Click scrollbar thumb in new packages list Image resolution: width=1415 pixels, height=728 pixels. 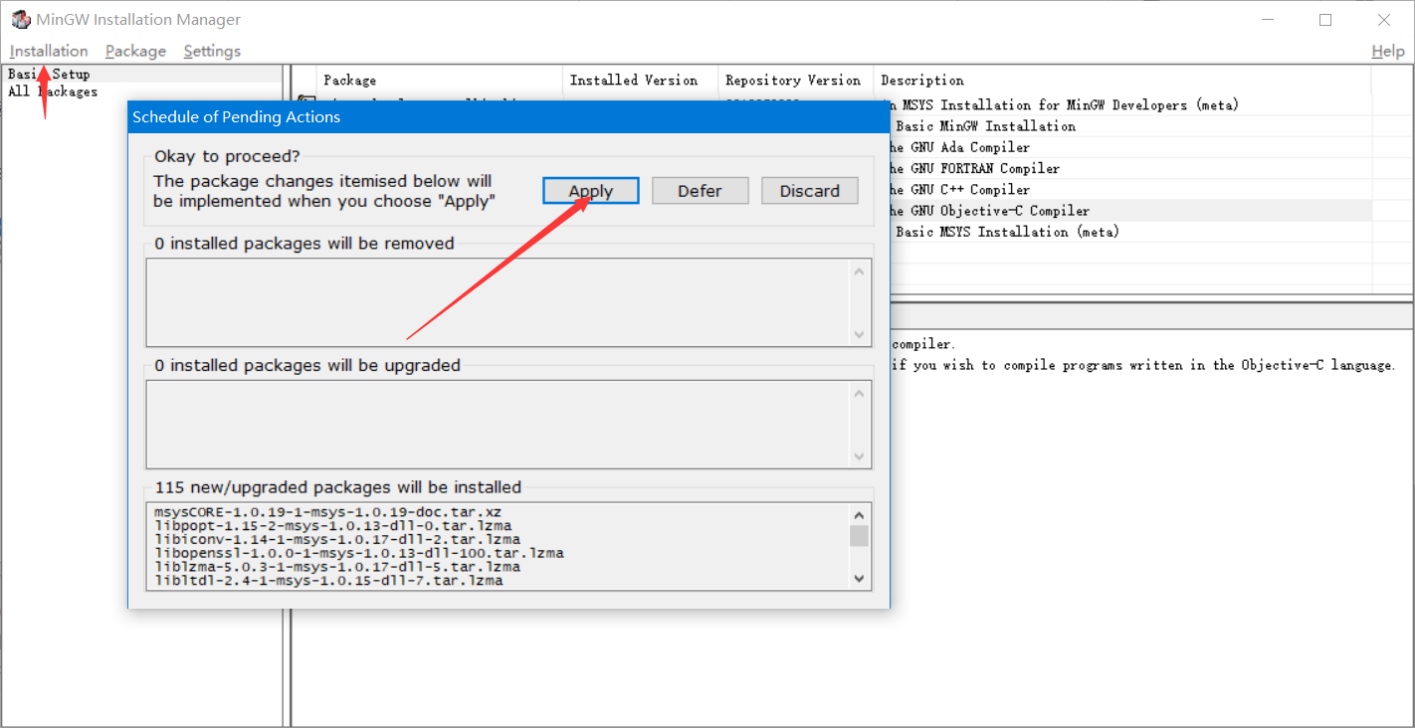pos(860,536)
